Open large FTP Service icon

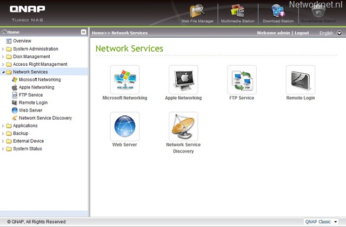(242, 79)
